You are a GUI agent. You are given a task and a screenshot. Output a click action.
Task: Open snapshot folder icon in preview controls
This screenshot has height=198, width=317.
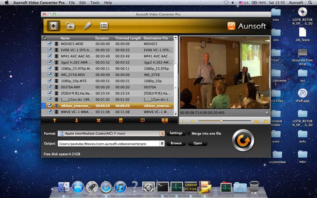coord(266,122)
